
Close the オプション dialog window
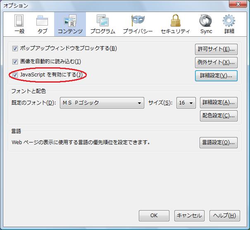pyautogui.click(x=238, y=4)
